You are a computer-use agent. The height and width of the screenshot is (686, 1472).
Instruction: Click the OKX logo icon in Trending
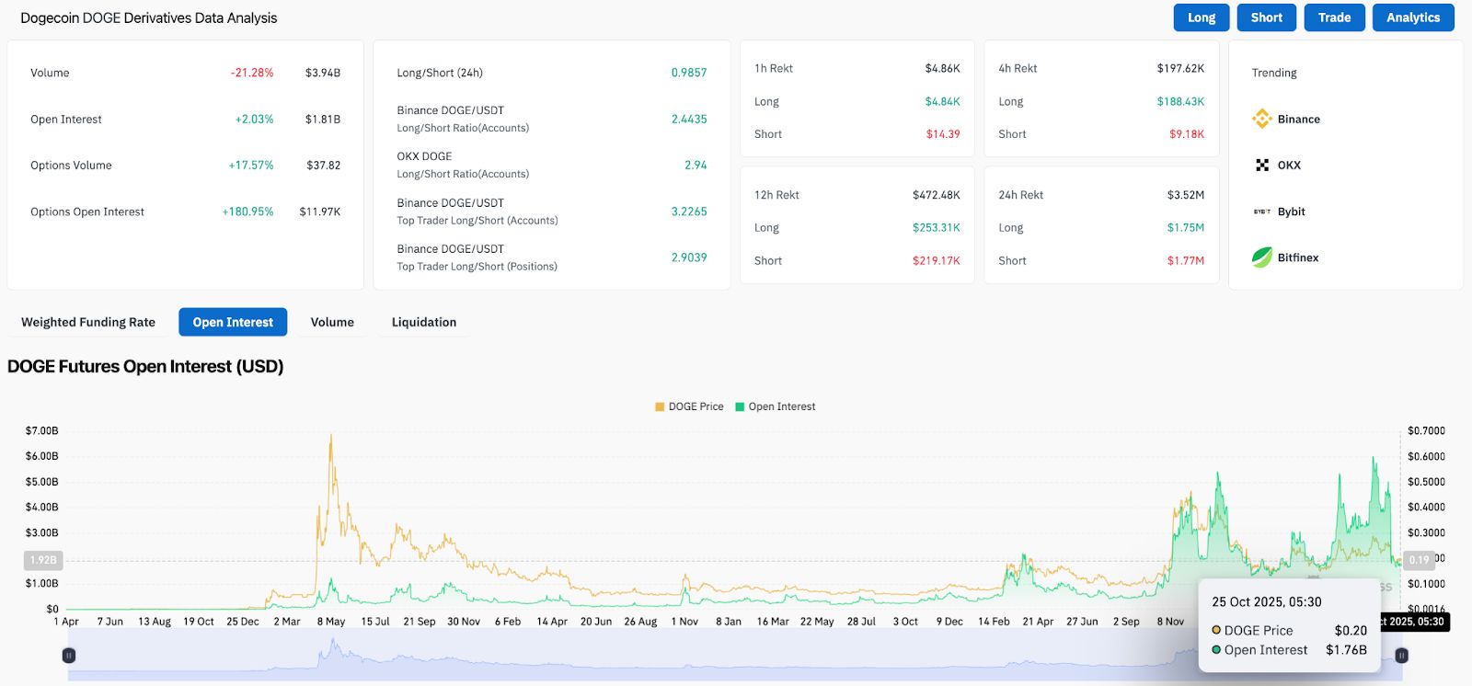(x=1261, y=166)
